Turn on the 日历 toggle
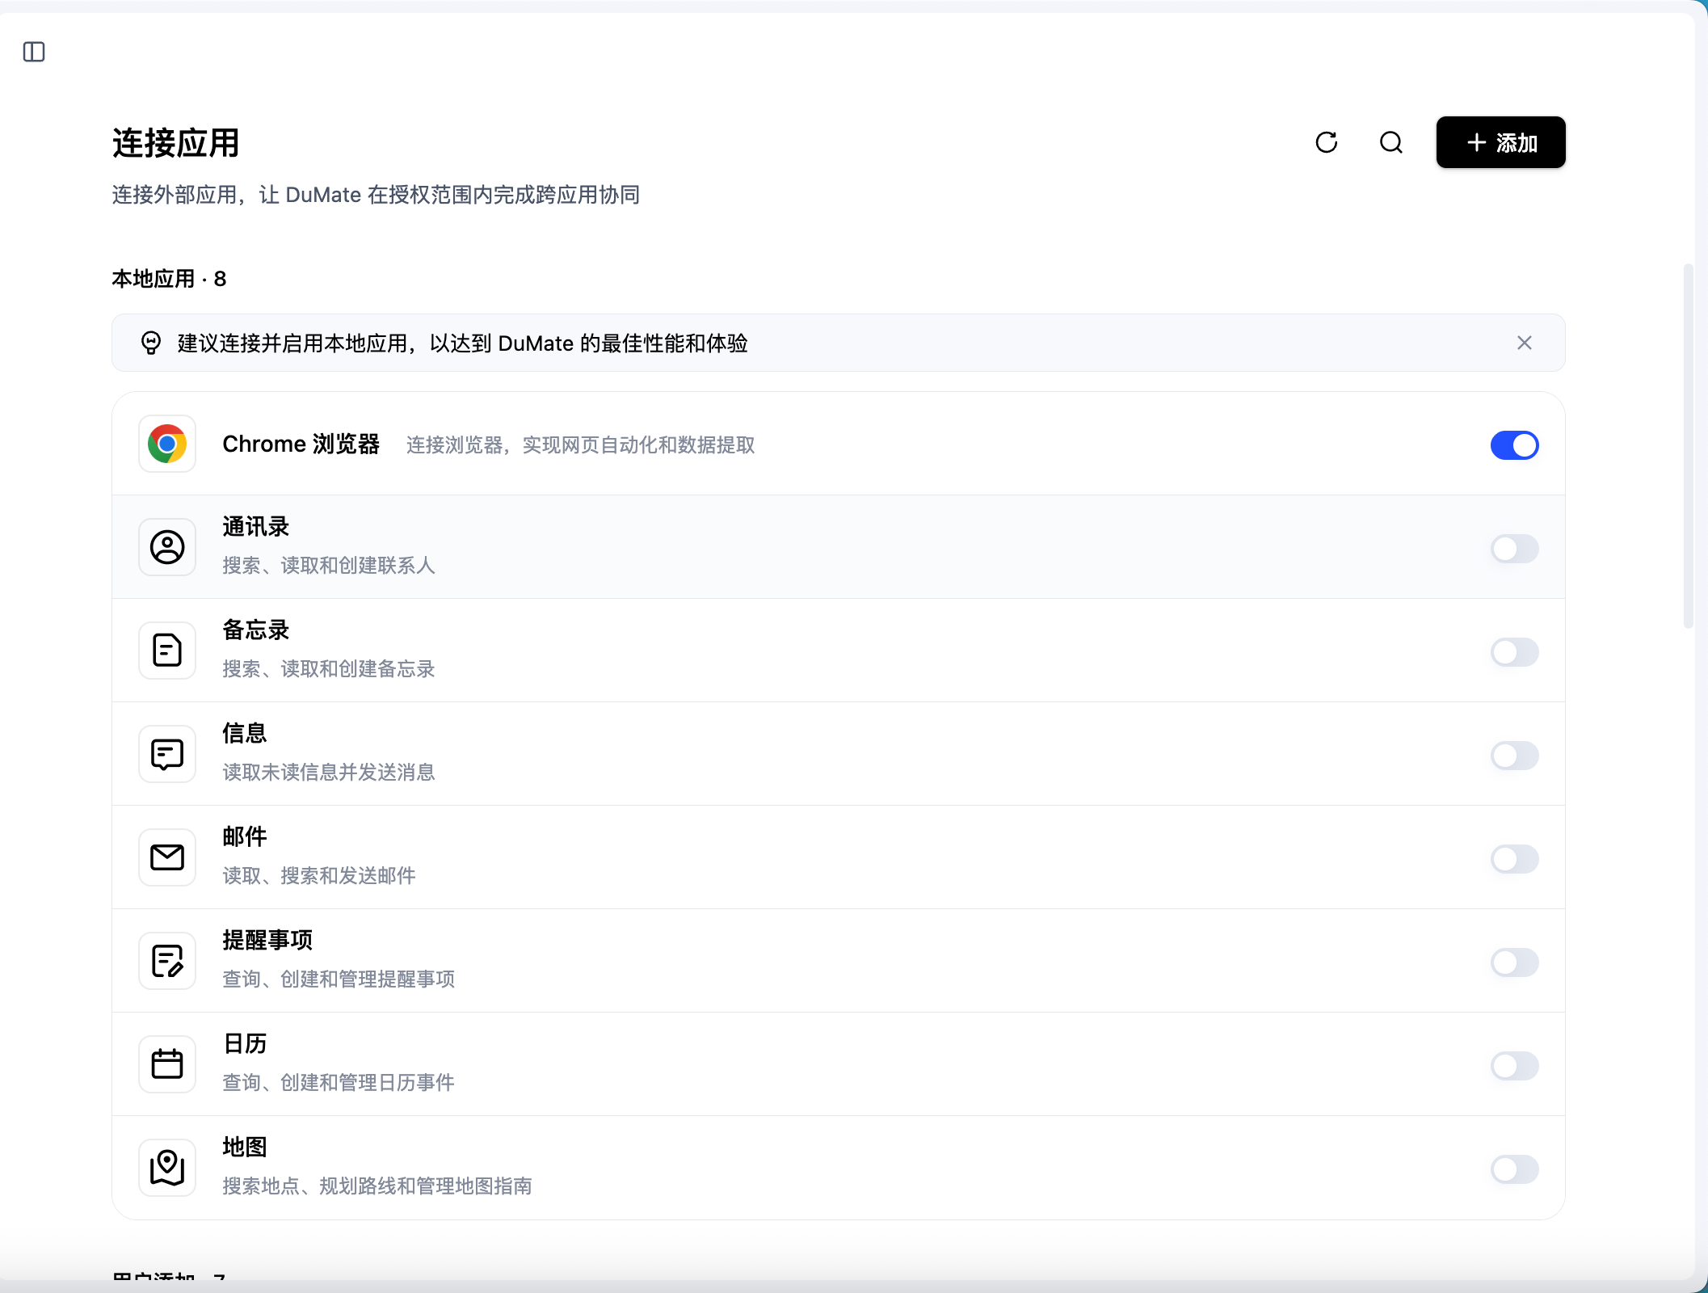 pos(1515,1066)
